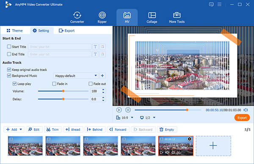The height and width of the screenshot is (164, 254).
Task: Enable the End Title checkbox
Action: (x=9, y=54)
